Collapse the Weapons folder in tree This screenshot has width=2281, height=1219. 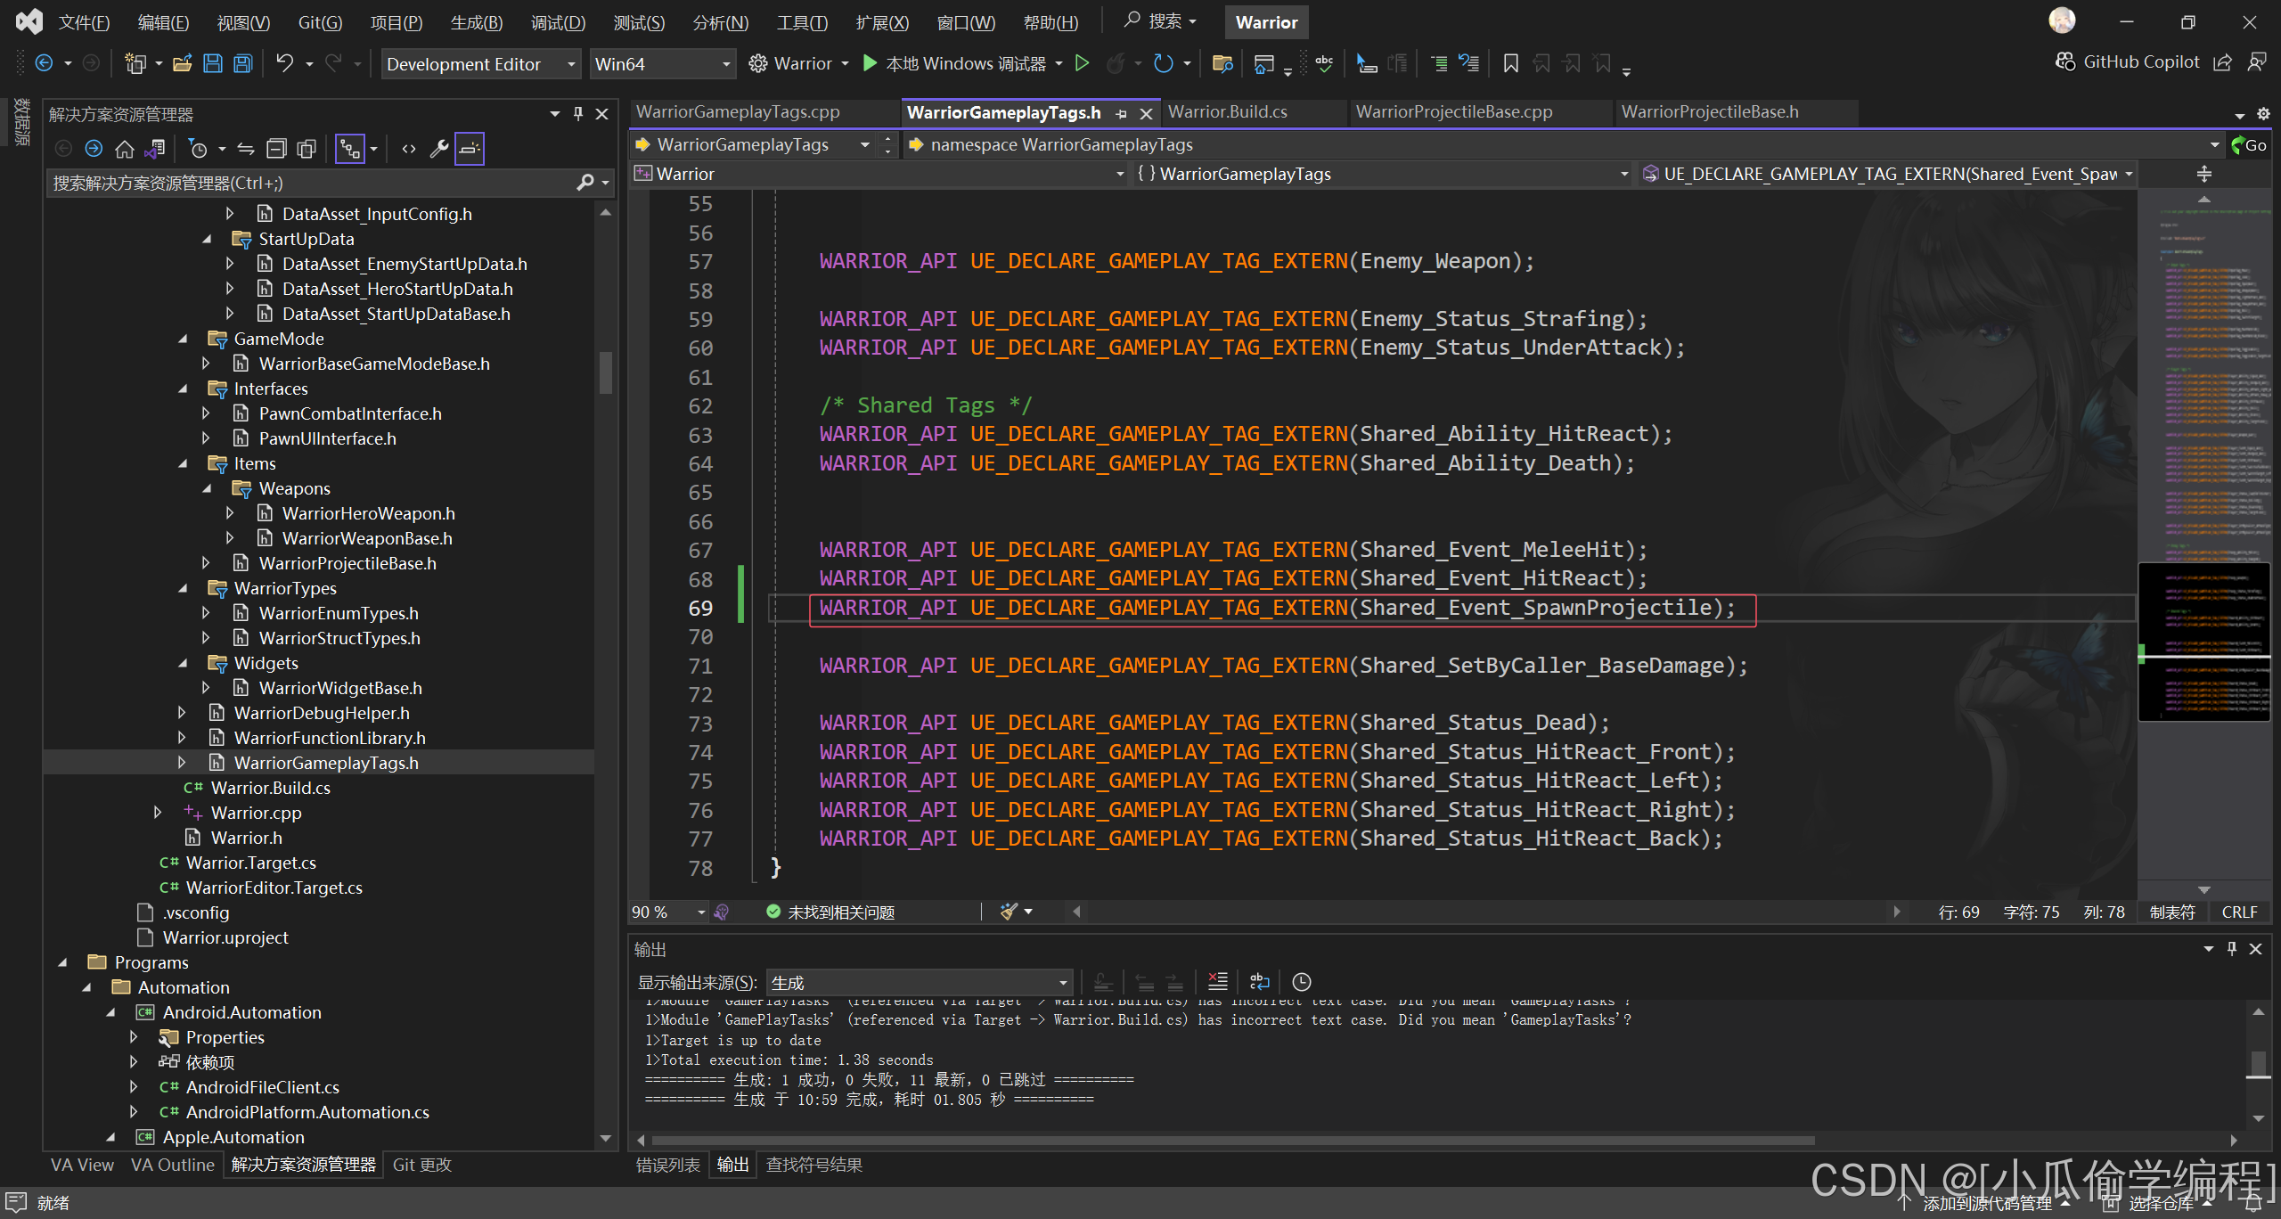tap(207, 488)
